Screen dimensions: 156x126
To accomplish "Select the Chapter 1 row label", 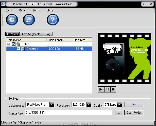I will pos(32,49).
